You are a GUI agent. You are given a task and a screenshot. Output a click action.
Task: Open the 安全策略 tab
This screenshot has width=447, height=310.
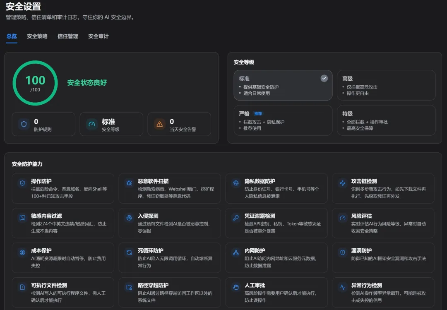coord(37,36)
